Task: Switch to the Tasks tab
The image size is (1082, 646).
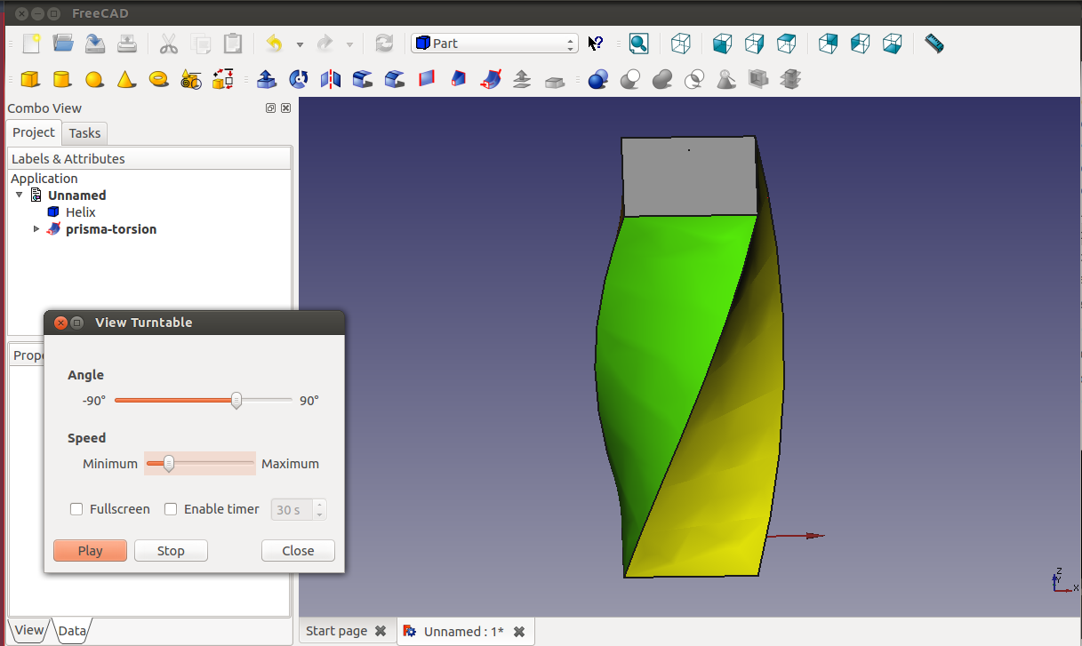Action: tap(84, 133)
